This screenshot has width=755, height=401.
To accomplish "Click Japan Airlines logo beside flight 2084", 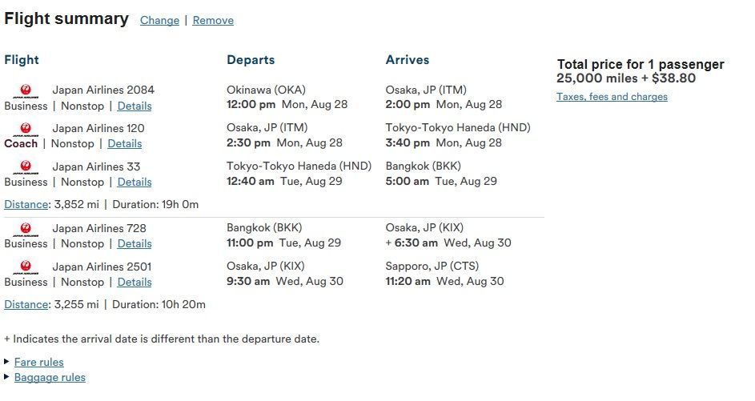I will click(26, 91).
